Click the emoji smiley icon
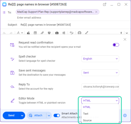131x124 pixels. tap(80, 33)
